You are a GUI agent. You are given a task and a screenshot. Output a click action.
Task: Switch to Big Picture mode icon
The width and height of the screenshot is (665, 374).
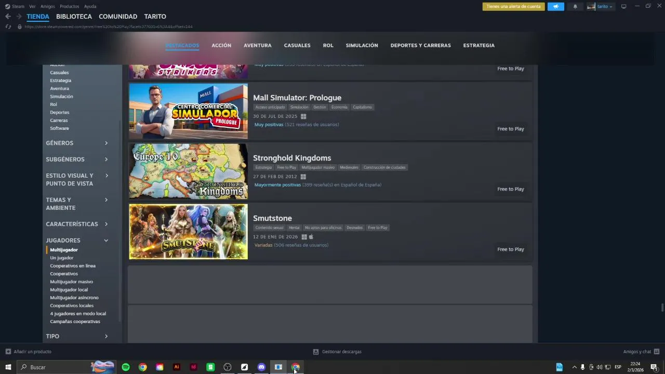(x=623, y=6)
